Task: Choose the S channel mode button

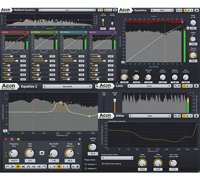Action: tap(63, 167)
